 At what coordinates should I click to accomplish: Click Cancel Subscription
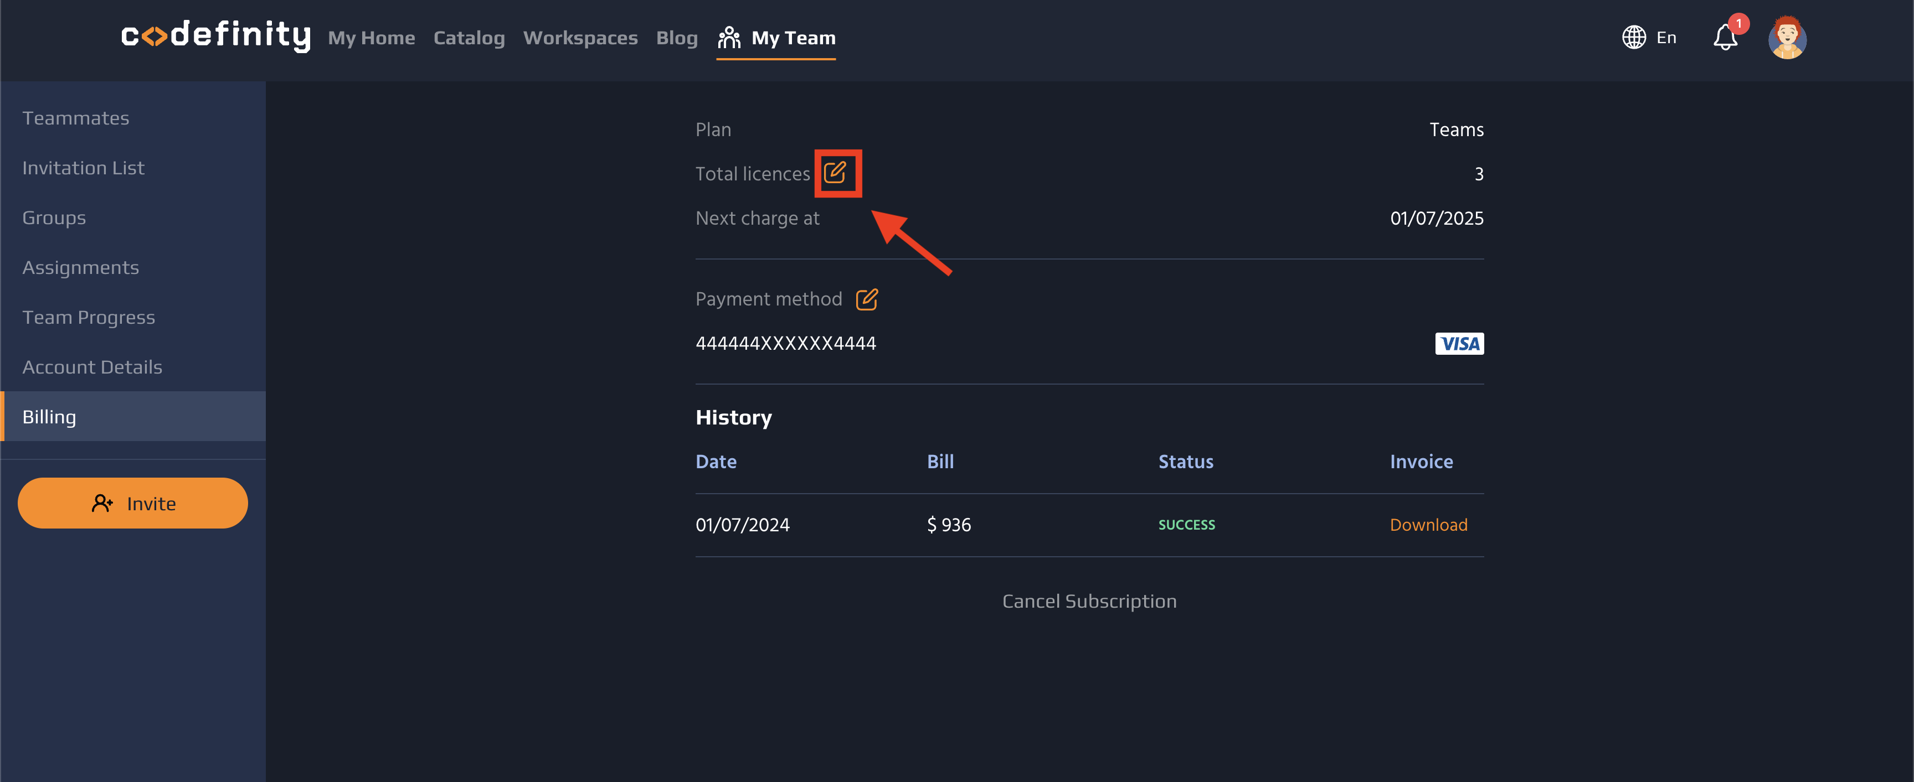pyautogui.click(x=1089, y=601)
